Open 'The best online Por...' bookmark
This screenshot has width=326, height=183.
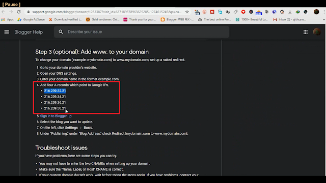click(214, 19)
